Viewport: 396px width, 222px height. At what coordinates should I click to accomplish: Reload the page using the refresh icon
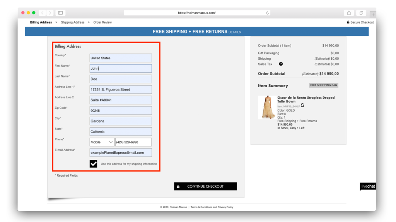click(x=267, y=13)
